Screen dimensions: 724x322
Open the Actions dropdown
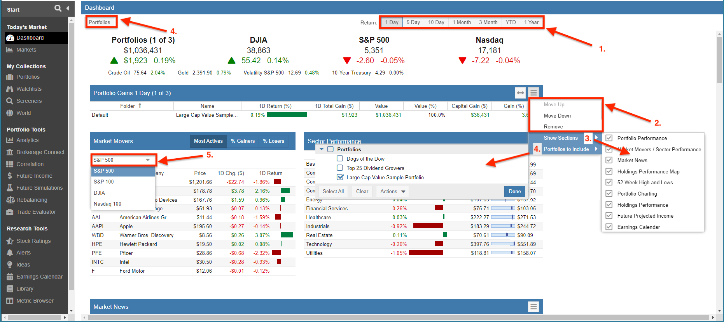click(393, 191)
